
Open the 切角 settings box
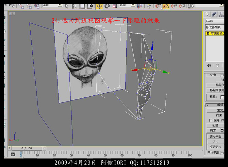tap(222, 75)
